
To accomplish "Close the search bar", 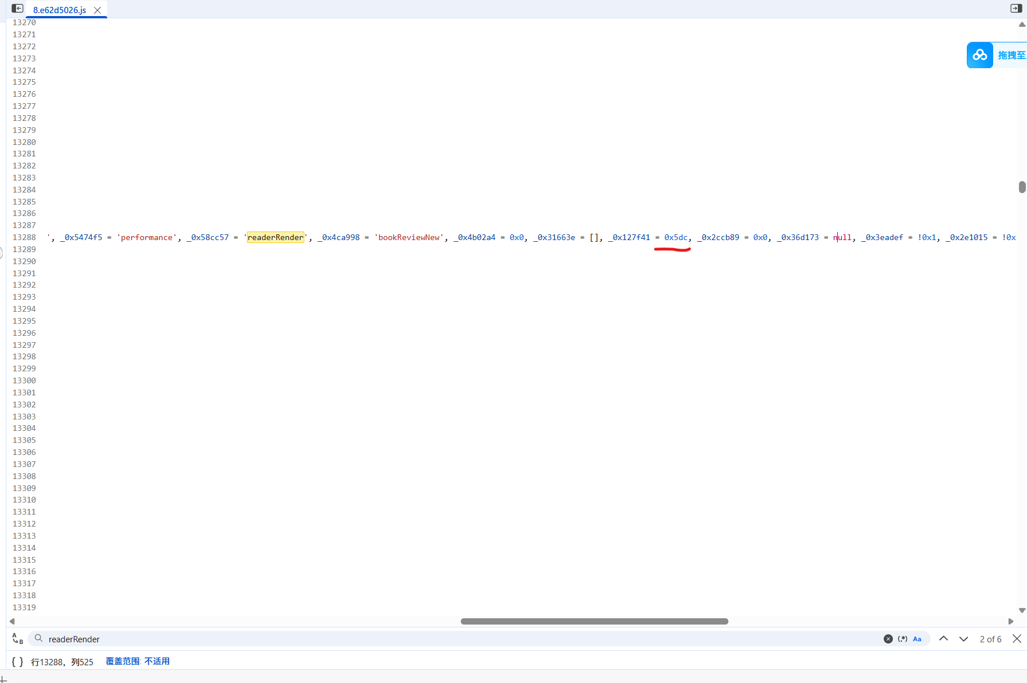I will [1017, 639].
